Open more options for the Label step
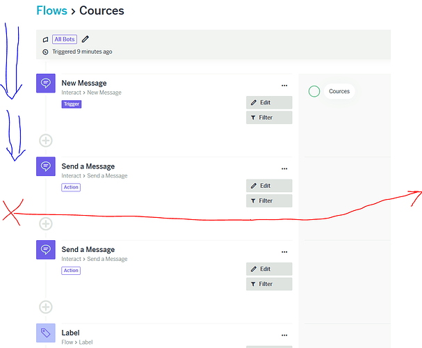This screenshot has height=348, width=422. coord(284,335)
